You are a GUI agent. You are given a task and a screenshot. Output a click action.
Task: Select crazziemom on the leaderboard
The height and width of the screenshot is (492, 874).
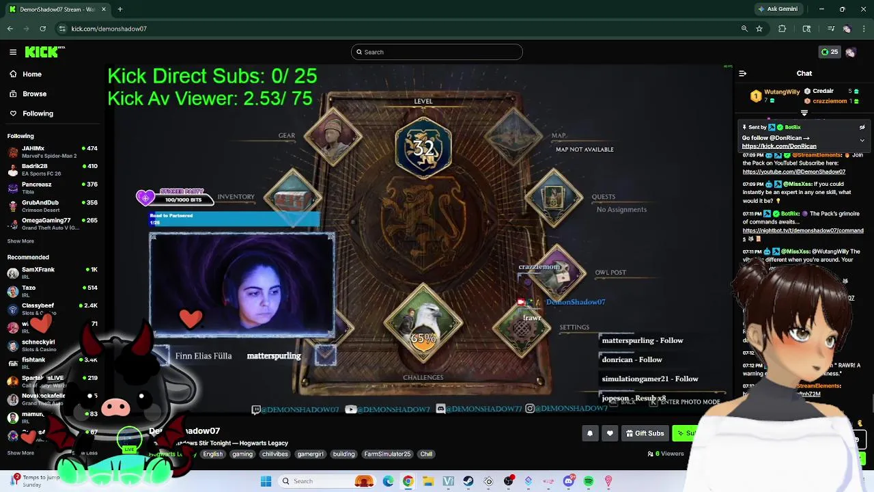point(830,101)
